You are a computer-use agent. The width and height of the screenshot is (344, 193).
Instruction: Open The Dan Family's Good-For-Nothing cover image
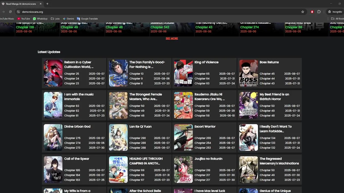click(118, 73)
